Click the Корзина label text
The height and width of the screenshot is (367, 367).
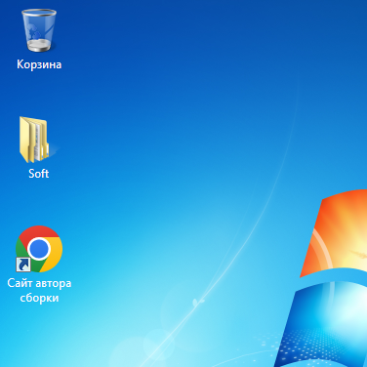point(39,64)
